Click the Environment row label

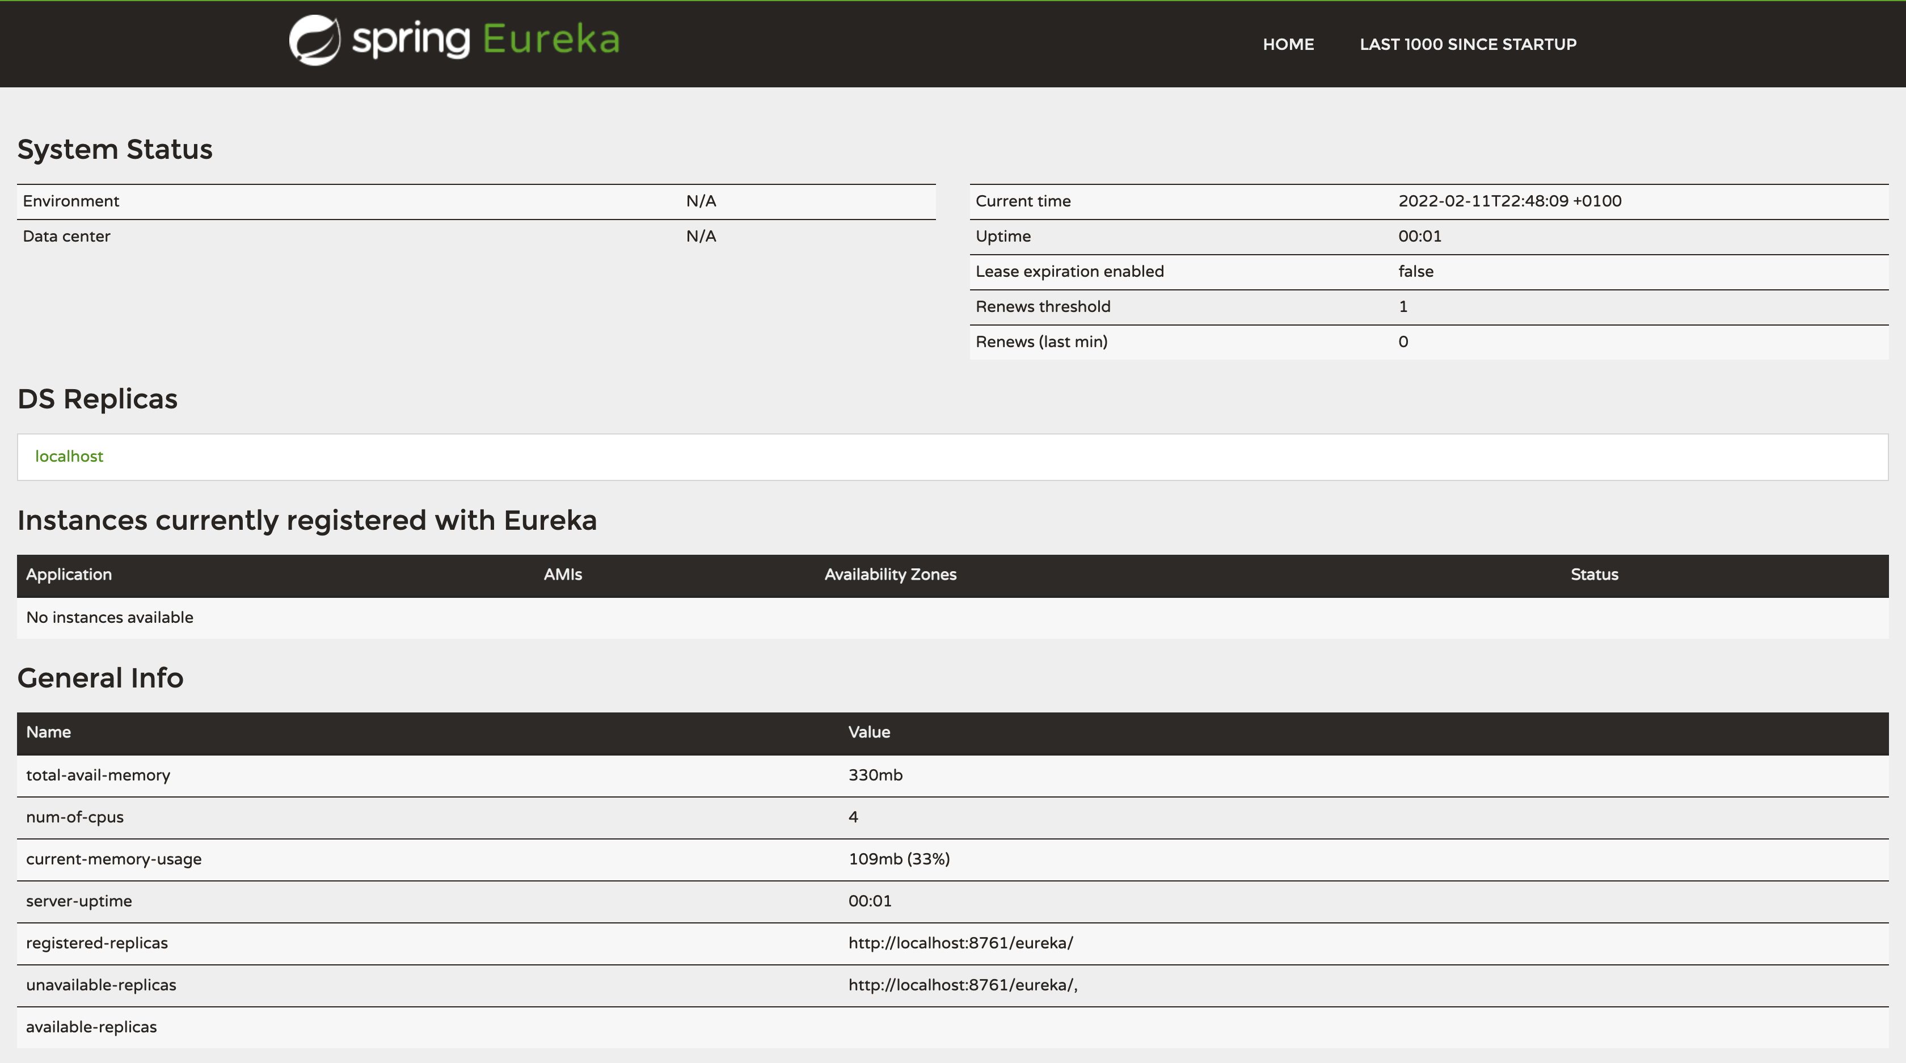tap(71, 201)
